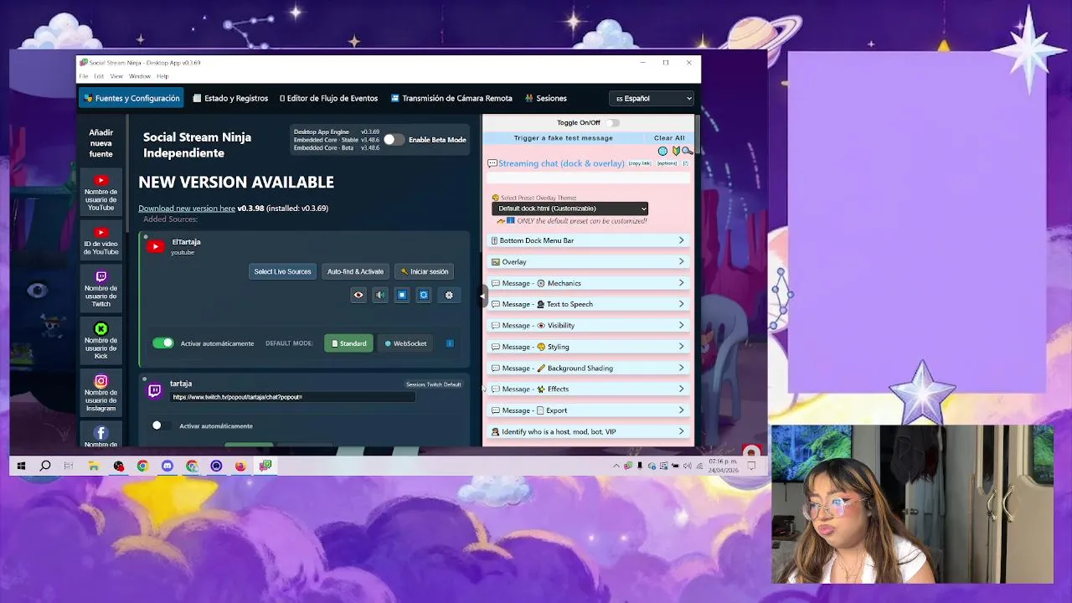
Task: Add Twitch username source in sidebar
Action: tap(100, 289)
